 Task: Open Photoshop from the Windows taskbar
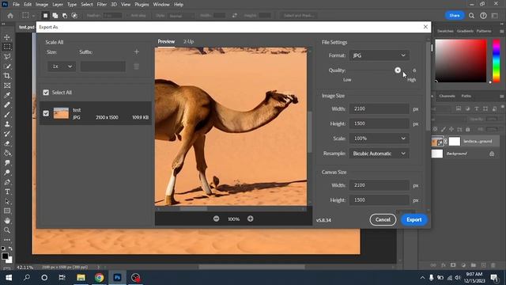click(x=117, y=278)
